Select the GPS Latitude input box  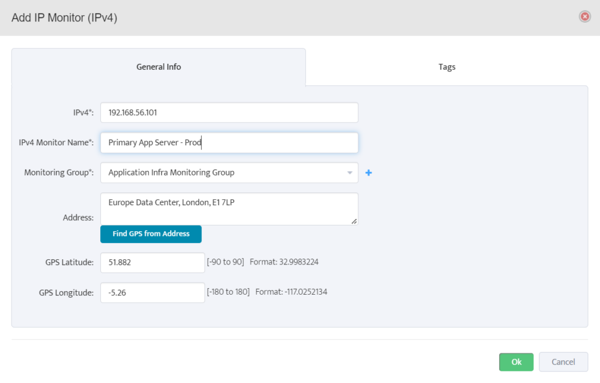tap(152, 262)
